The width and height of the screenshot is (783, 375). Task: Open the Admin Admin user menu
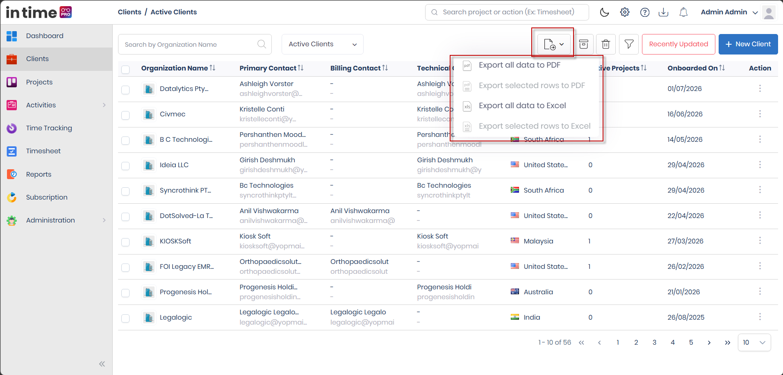(x=729, y=12)
